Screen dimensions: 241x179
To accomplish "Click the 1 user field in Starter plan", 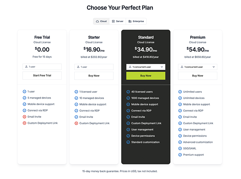I will [x=94, y=67].
